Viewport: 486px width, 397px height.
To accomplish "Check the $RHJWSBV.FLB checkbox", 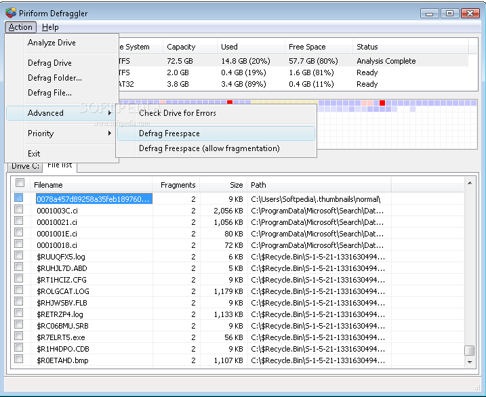I will (19, 301).
